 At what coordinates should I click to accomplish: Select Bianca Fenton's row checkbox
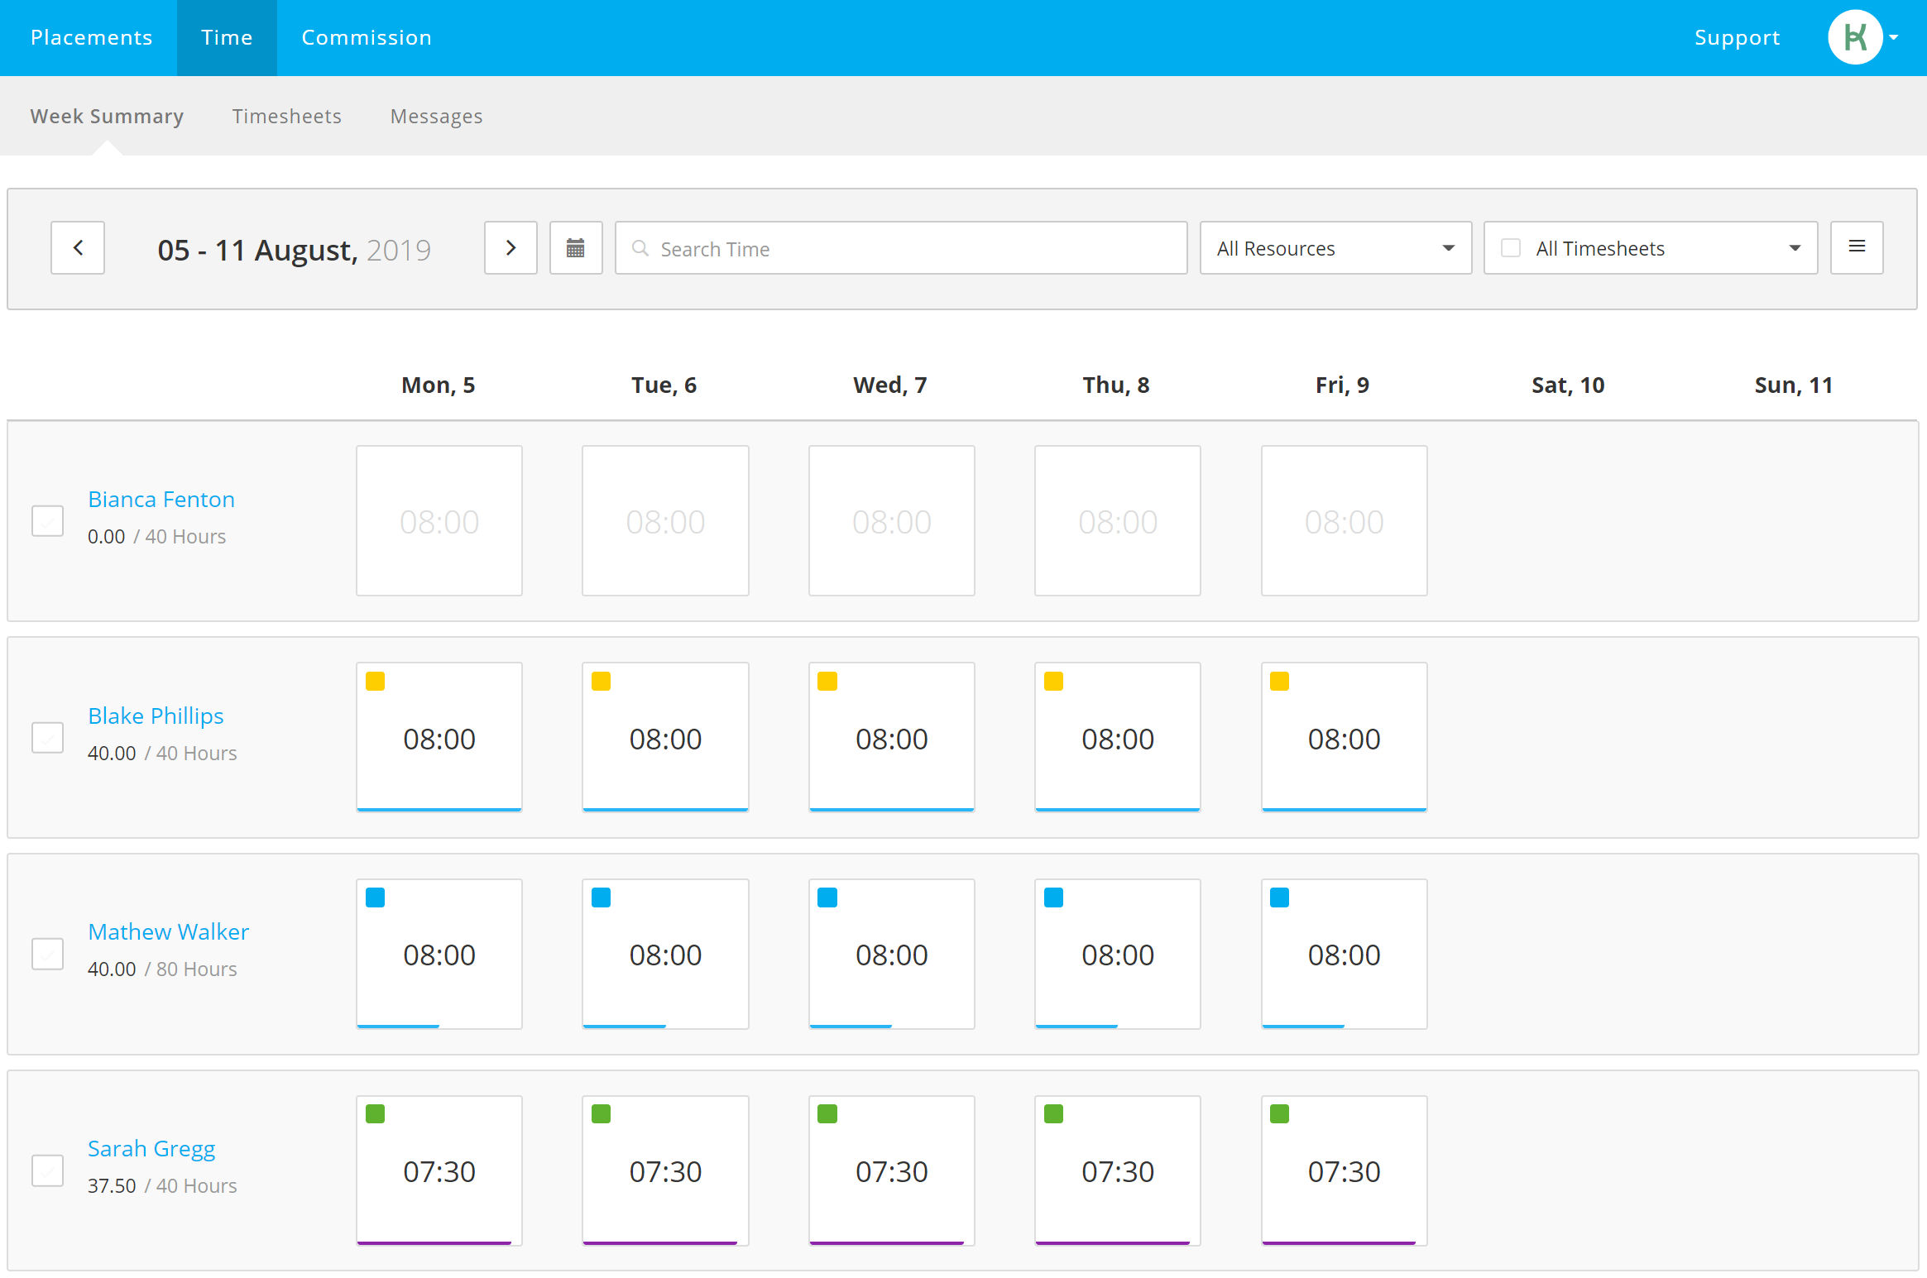(48, 521)
